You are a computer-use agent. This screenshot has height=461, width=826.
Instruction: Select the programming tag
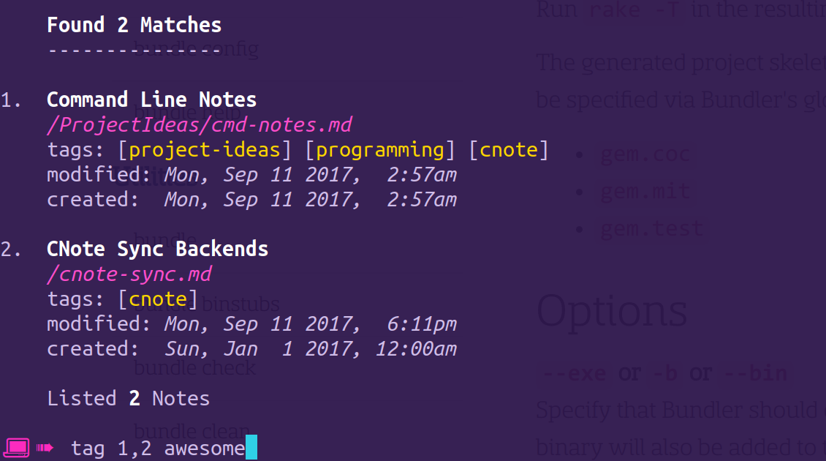click(x=380, y=150)
